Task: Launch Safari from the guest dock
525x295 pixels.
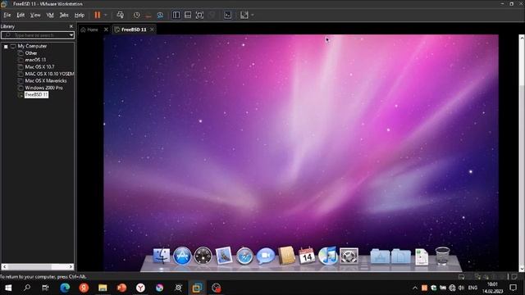Action: (x=244, y=256)
